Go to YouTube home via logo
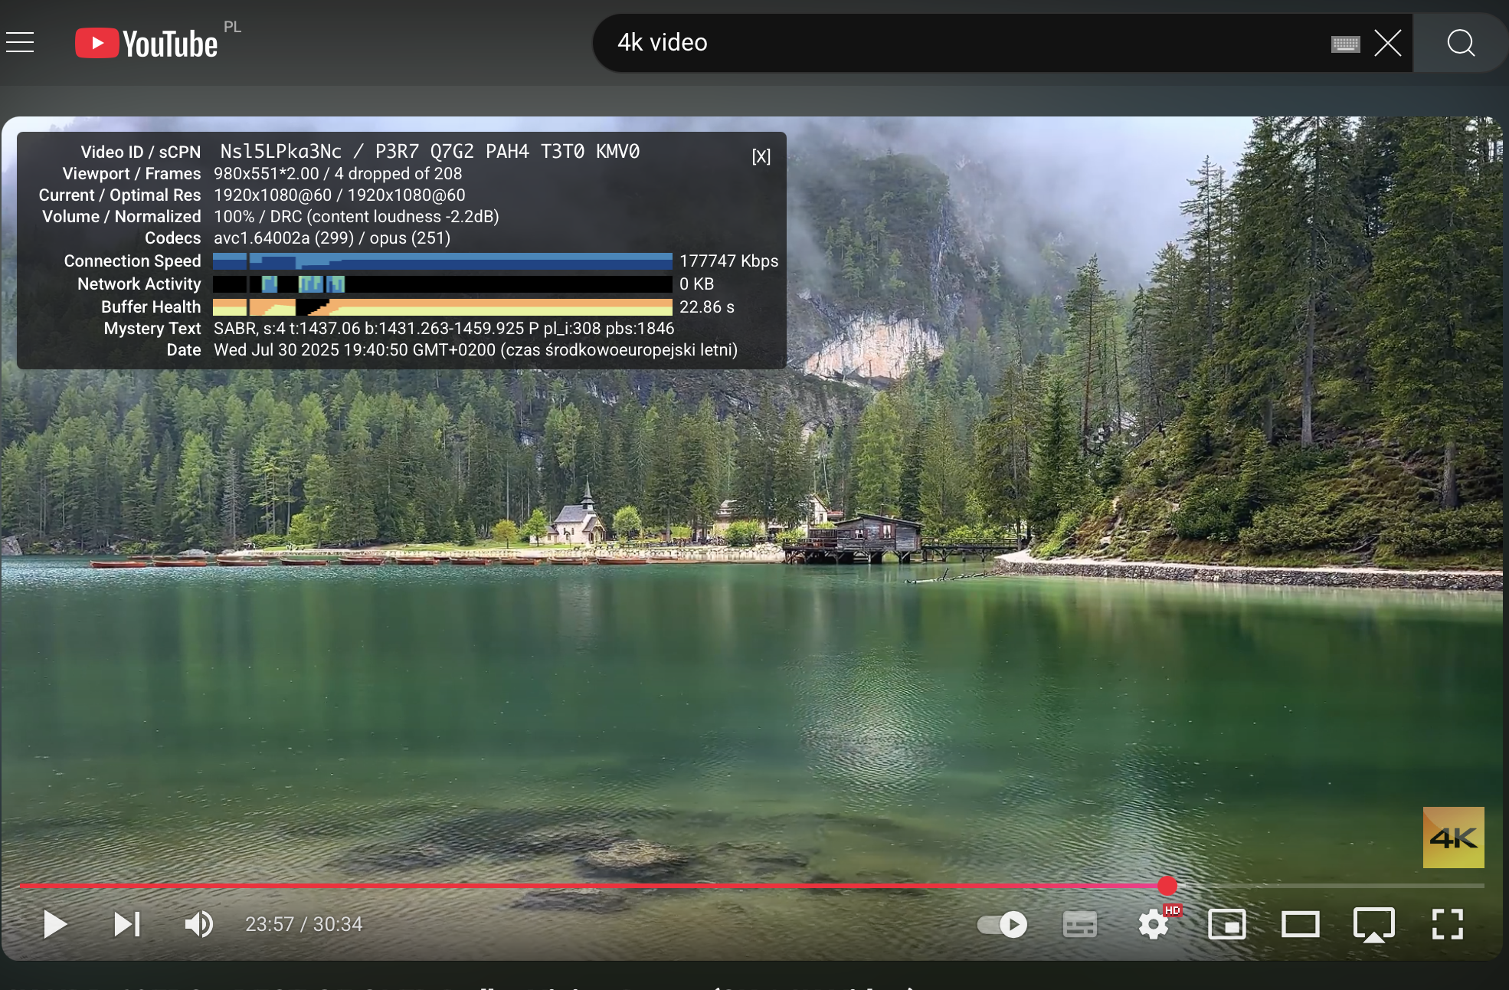The height and width of the screenshot is (990, 1509). (147, 43)
